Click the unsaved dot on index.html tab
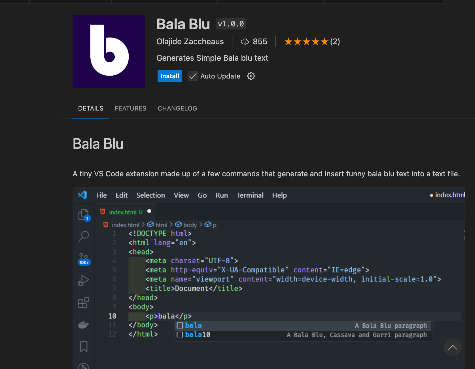 pos(149,211)
